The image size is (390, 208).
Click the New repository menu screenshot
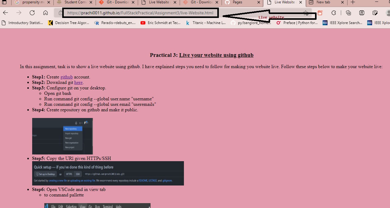pyautogui.click(x=63, y=136)
